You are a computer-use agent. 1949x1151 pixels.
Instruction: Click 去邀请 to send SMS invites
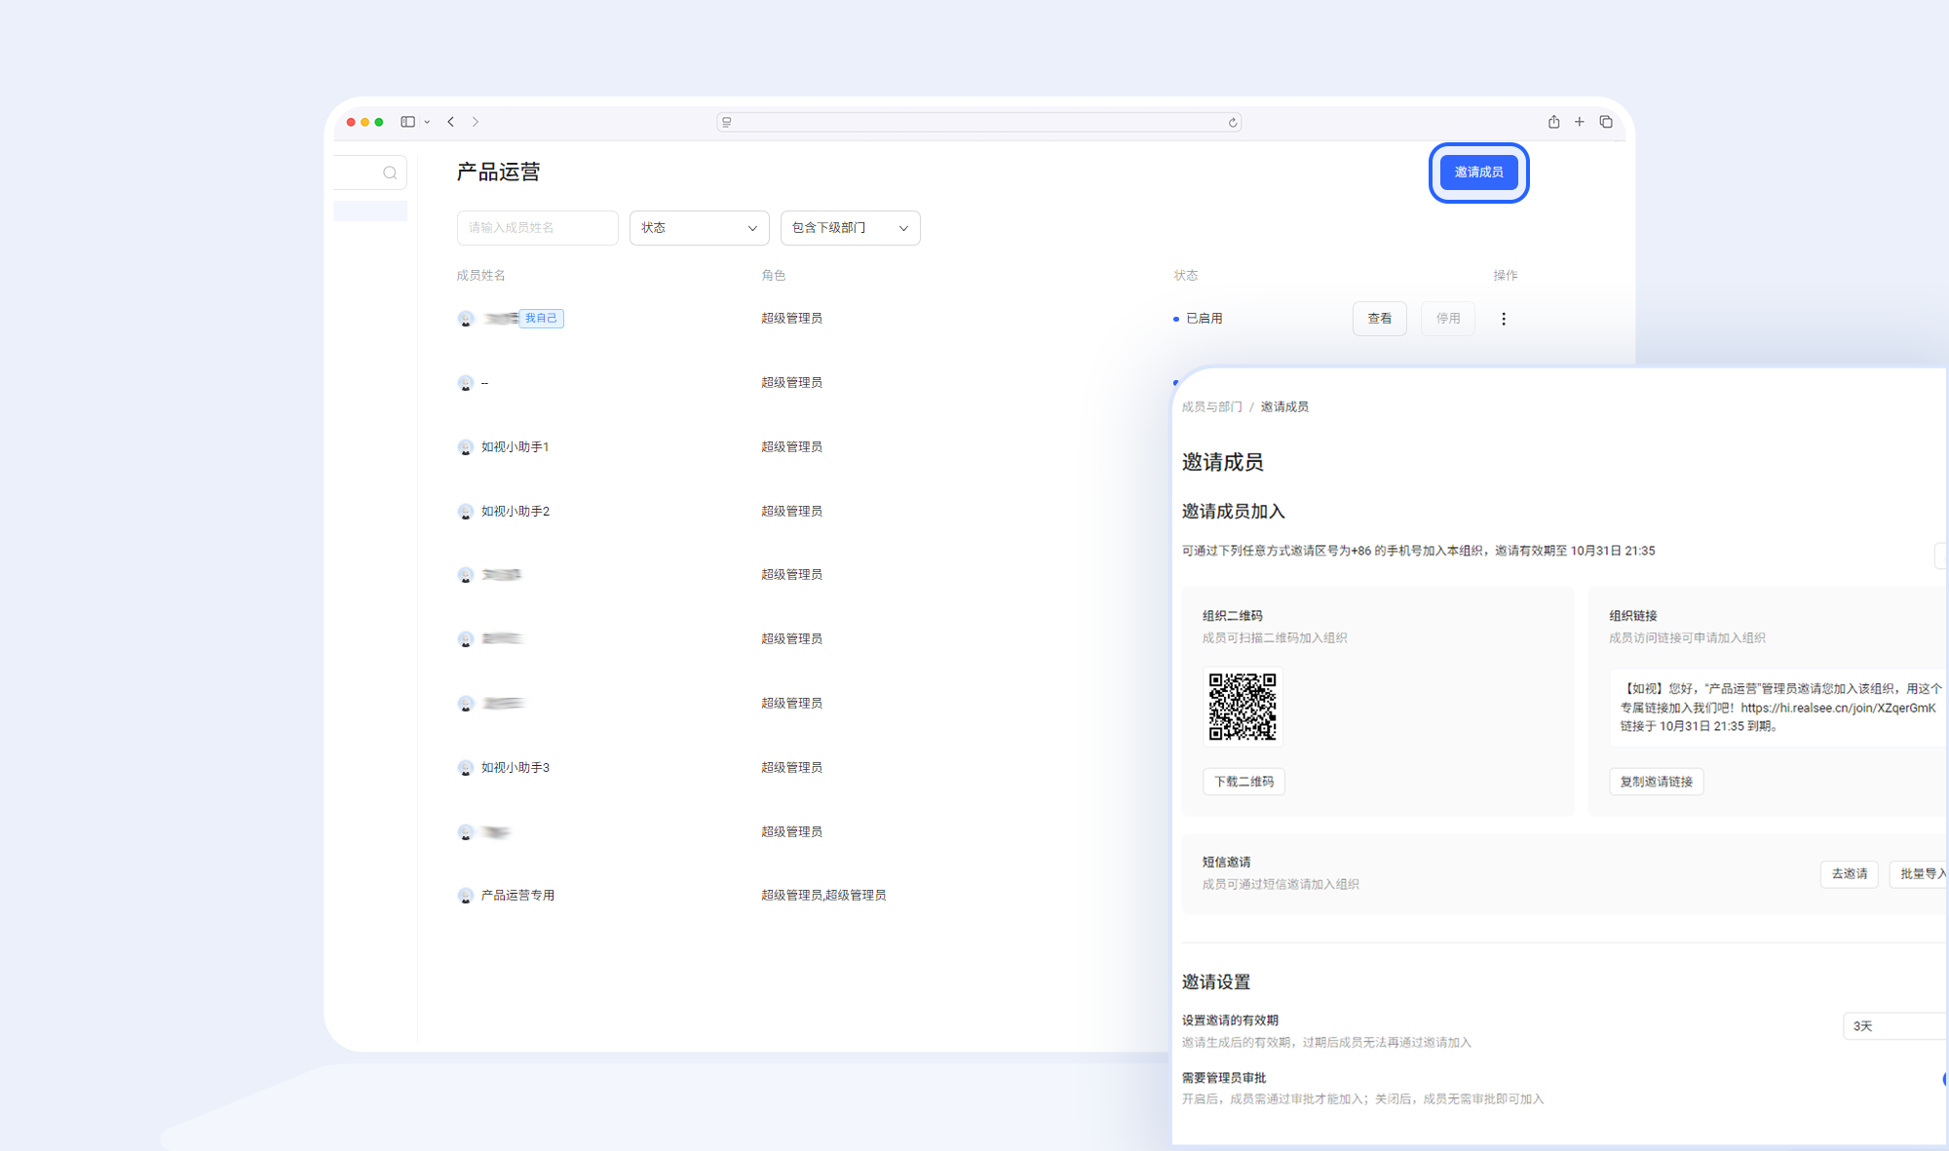pos(1849,873)
